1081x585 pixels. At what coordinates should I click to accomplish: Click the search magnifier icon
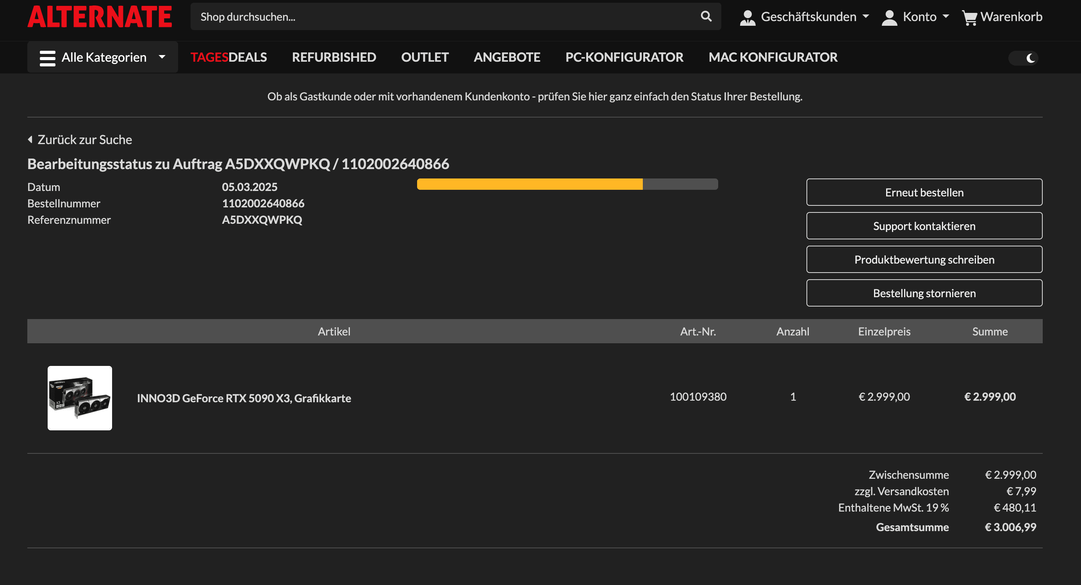[706, 17]
